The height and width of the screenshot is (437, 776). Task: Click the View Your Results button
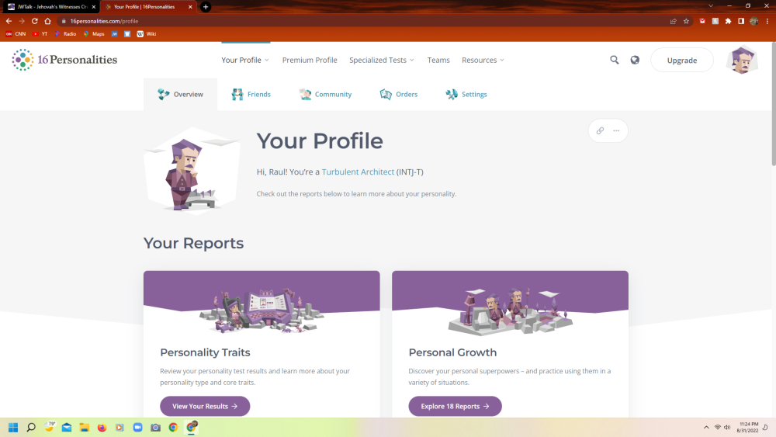[x=205, y=406]
